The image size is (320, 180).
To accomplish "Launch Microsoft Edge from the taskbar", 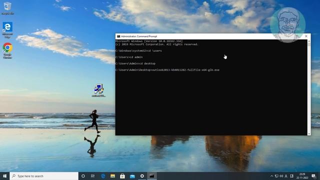I will tap(103, 176).
